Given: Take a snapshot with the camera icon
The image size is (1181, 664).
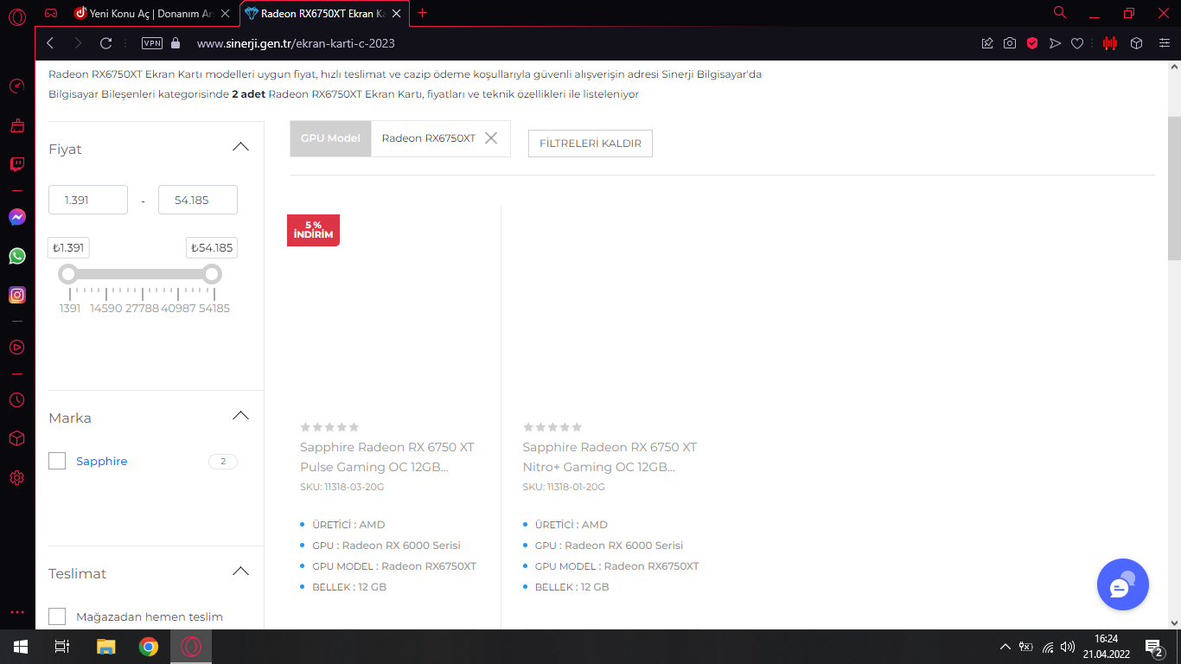Looking at the screenshot, I should click(1010, 43).
